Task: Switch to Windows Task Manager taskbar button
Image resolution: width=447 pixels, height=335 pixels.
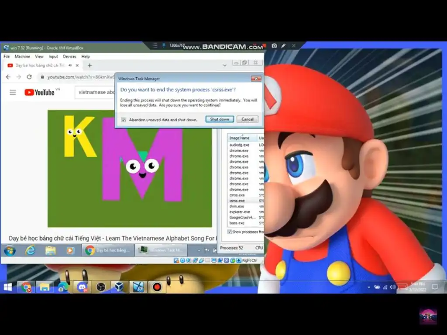Action: pyautogui.click(x=161, y=250)
